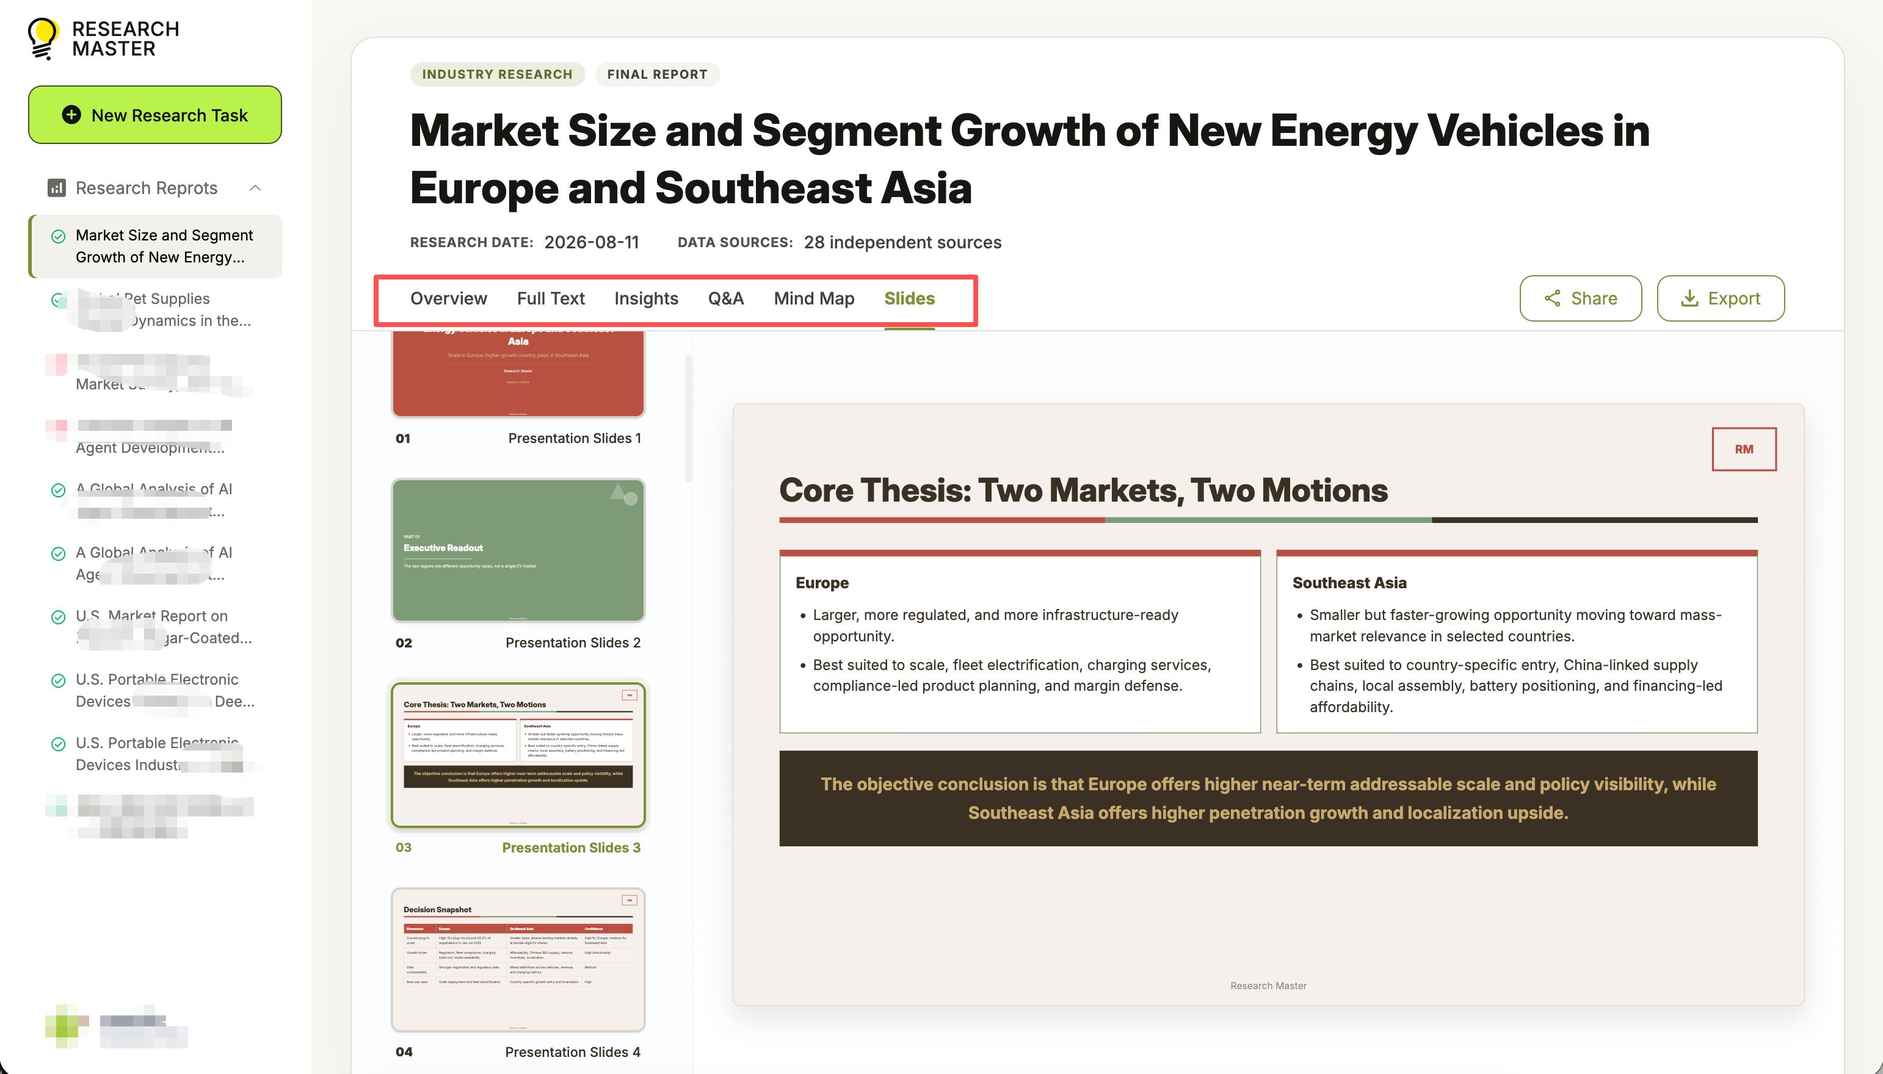Image resolution: width=1883 pixels, height=1074 pixels.
Task: Select Presentation Slides 1 thumbnail
Action: coord(518,374)
